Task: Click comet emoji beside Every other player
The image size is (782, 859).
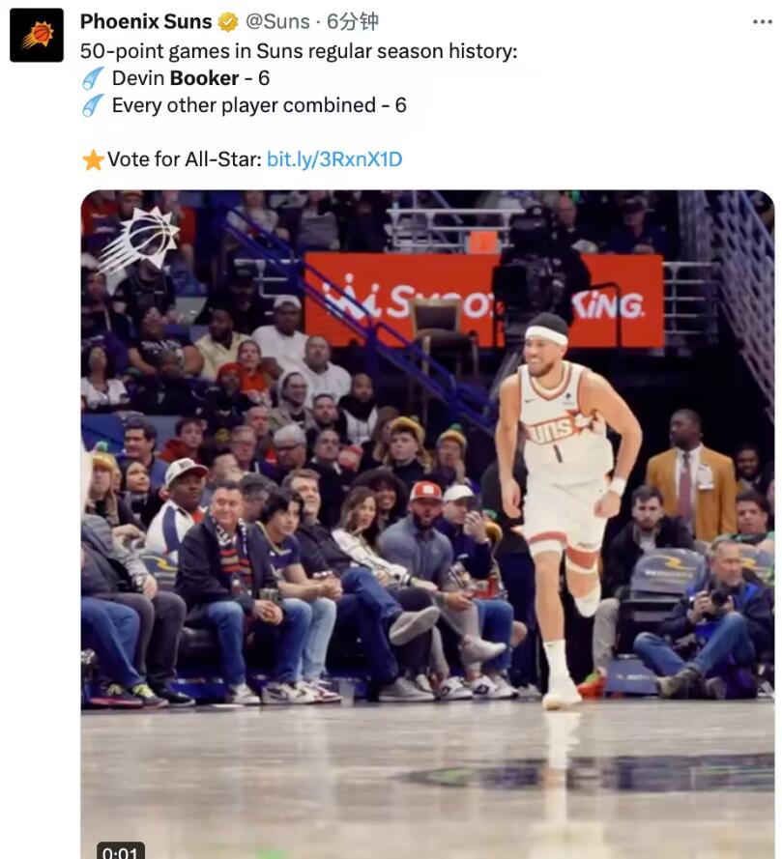Action: point(93,105)
